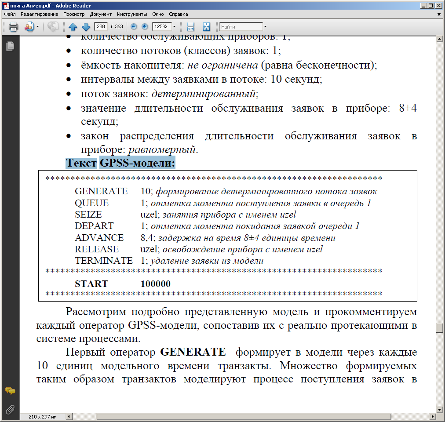This screenshot has height=422, width=445.
Task: Open the Просмотр menu
Action: coord(74,14)
